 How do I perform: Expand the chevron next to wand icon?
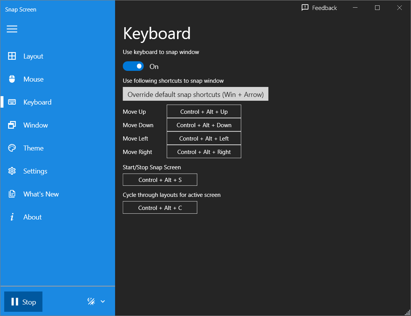103,301
